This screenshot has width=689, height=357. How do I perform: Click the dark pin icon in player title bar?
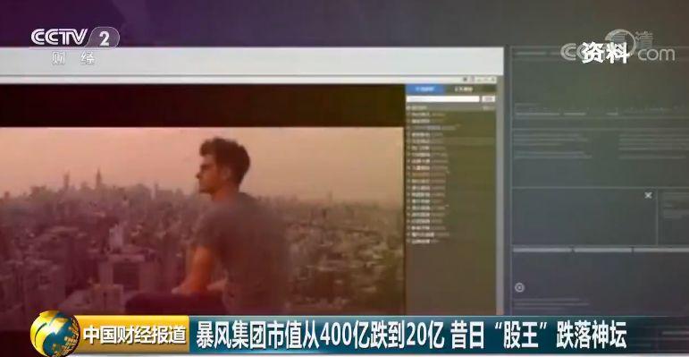point(465,80)
